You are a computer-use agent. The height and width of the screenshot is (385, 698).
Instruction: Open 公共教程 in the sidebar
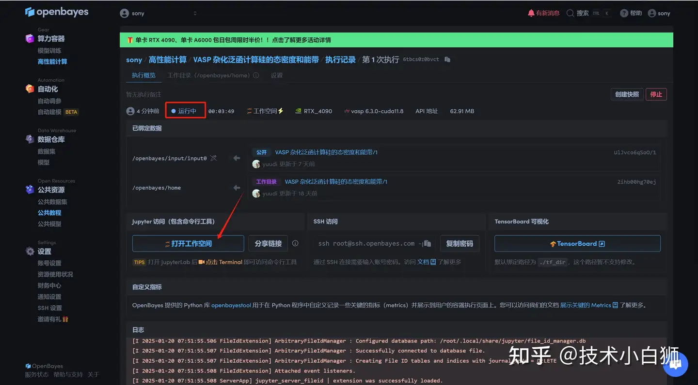click(49, 213)
